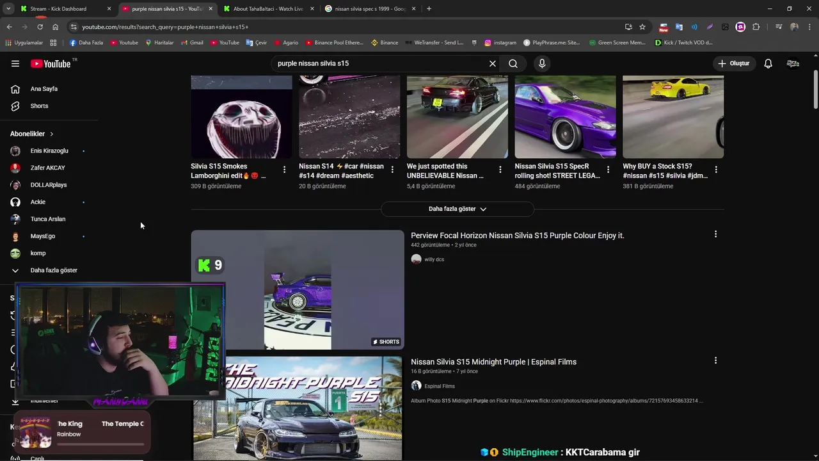Click the Oluştur create button
Screen dimensions: 819x461
(x=733, y=63)
